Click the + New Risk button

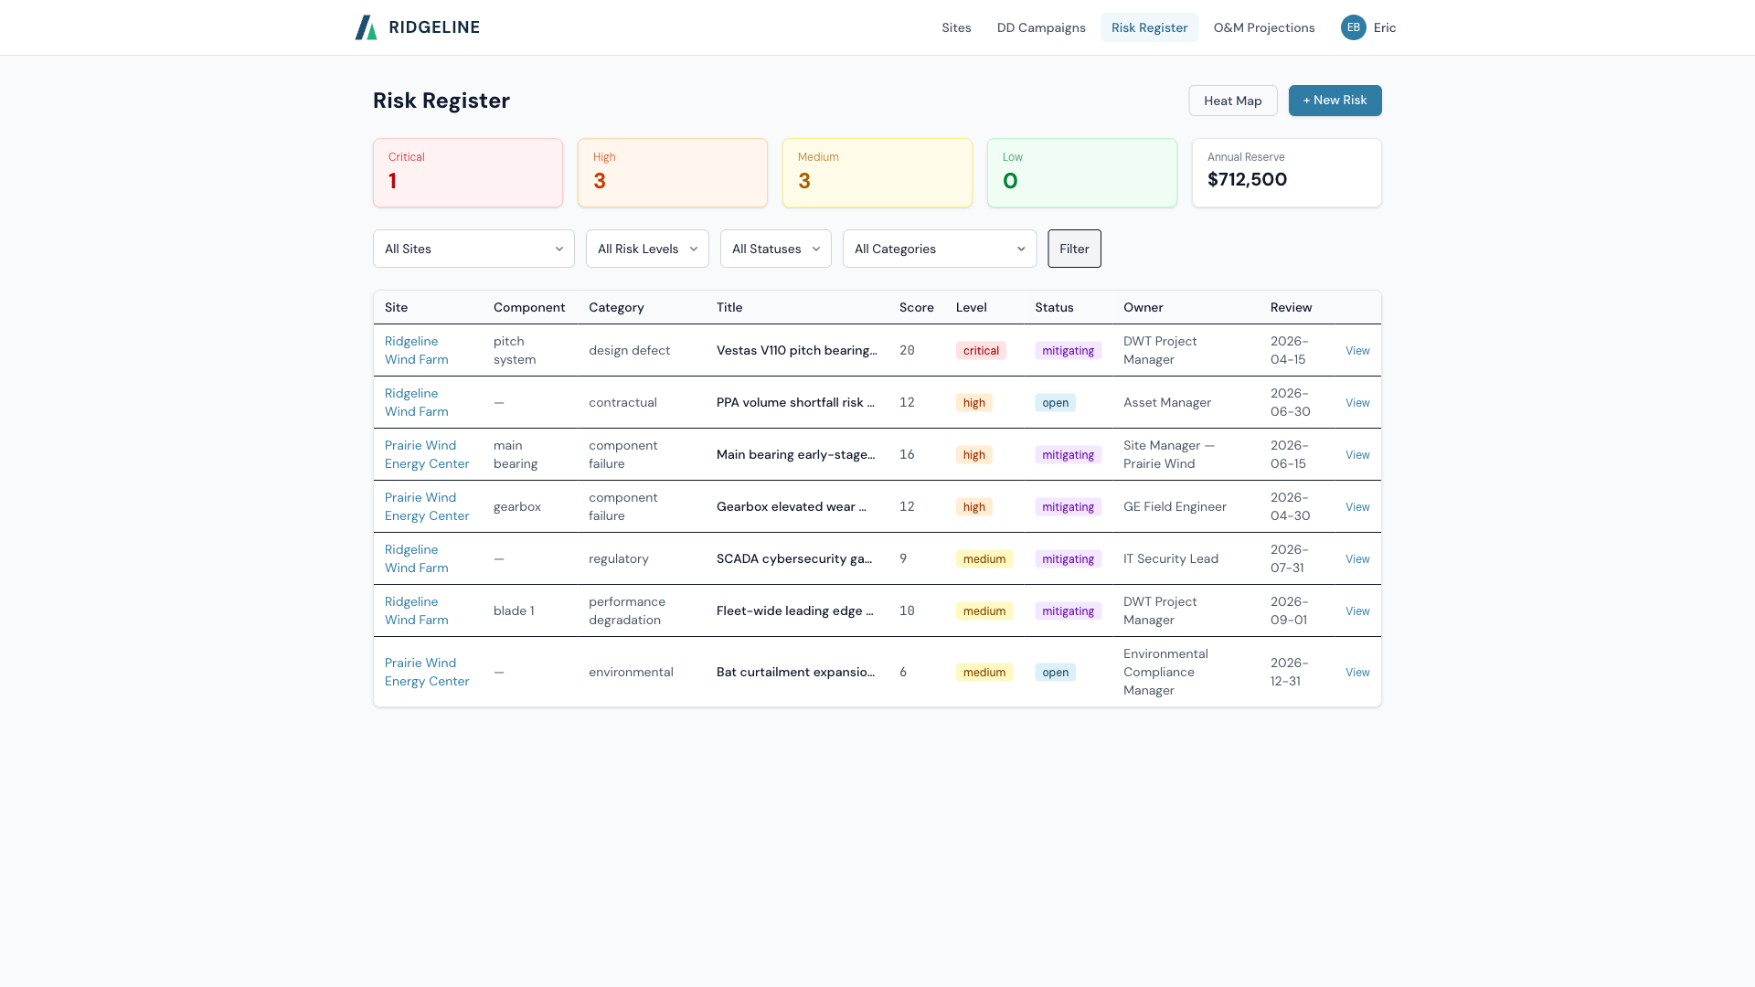click(1335, 101)
